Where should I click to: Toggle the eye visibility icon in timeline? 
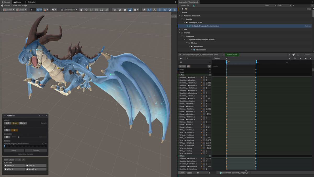pyautogui.click(x=181, y=58)
